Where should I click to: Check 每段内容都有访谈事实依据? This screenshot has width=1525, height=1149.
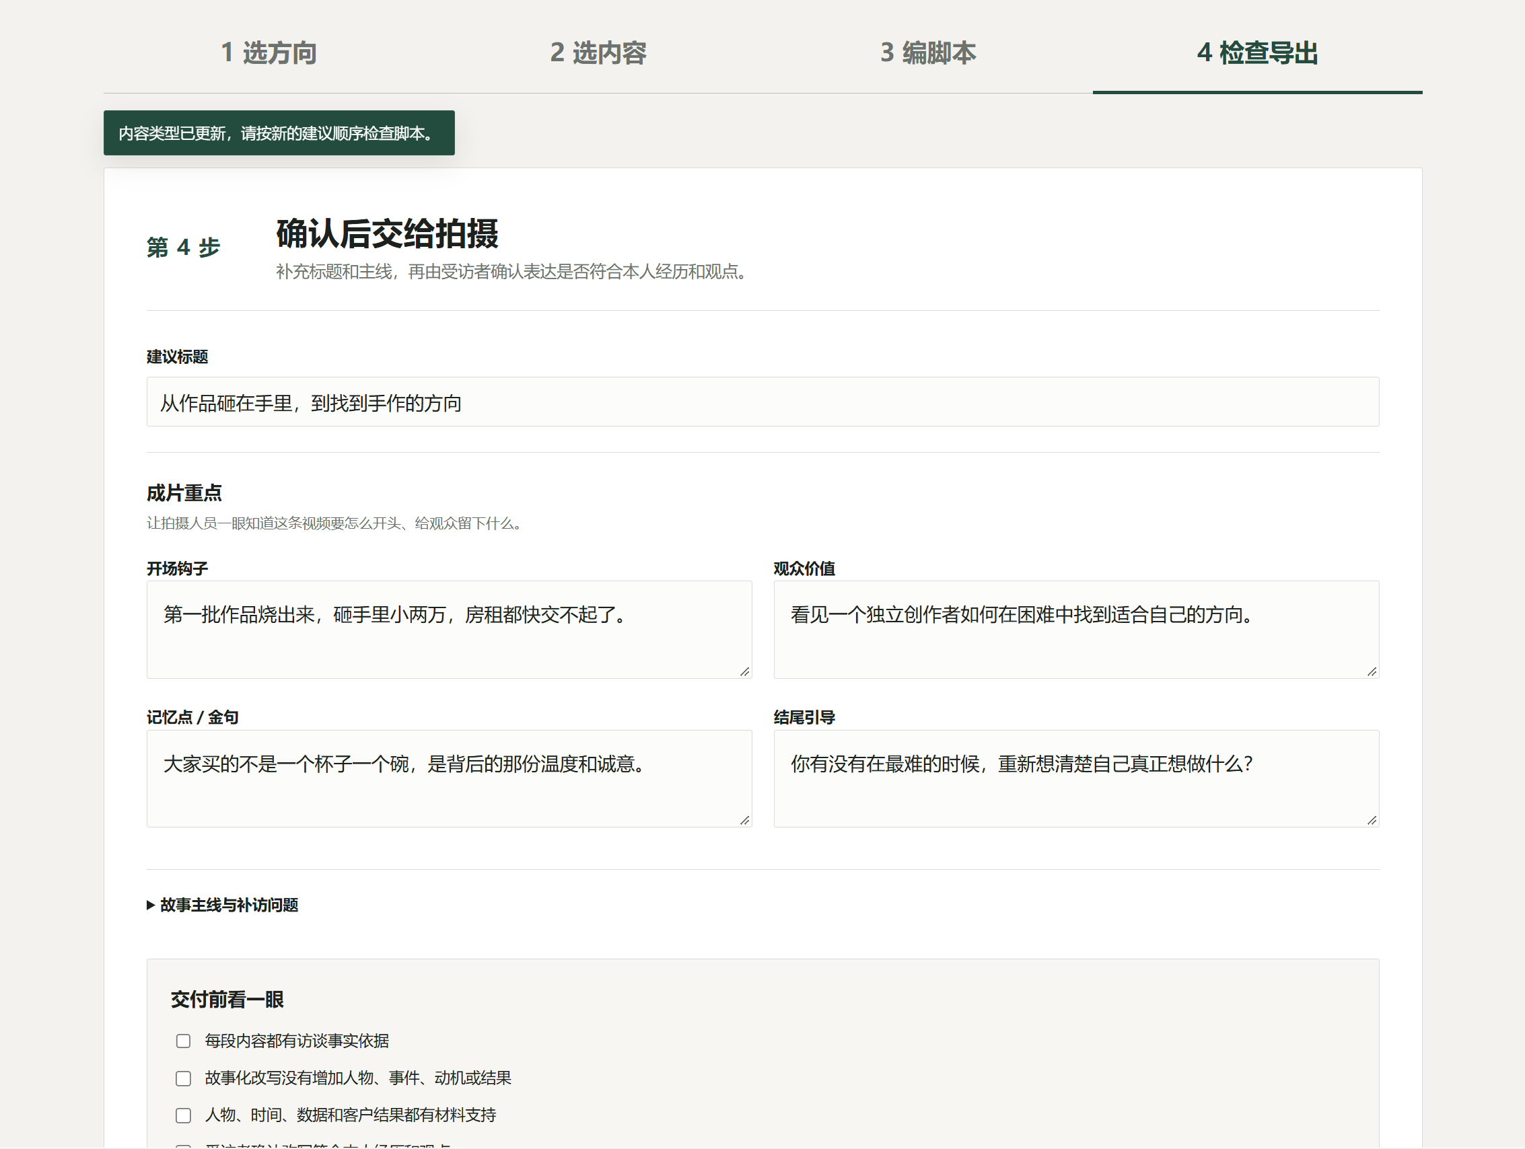183,1041
